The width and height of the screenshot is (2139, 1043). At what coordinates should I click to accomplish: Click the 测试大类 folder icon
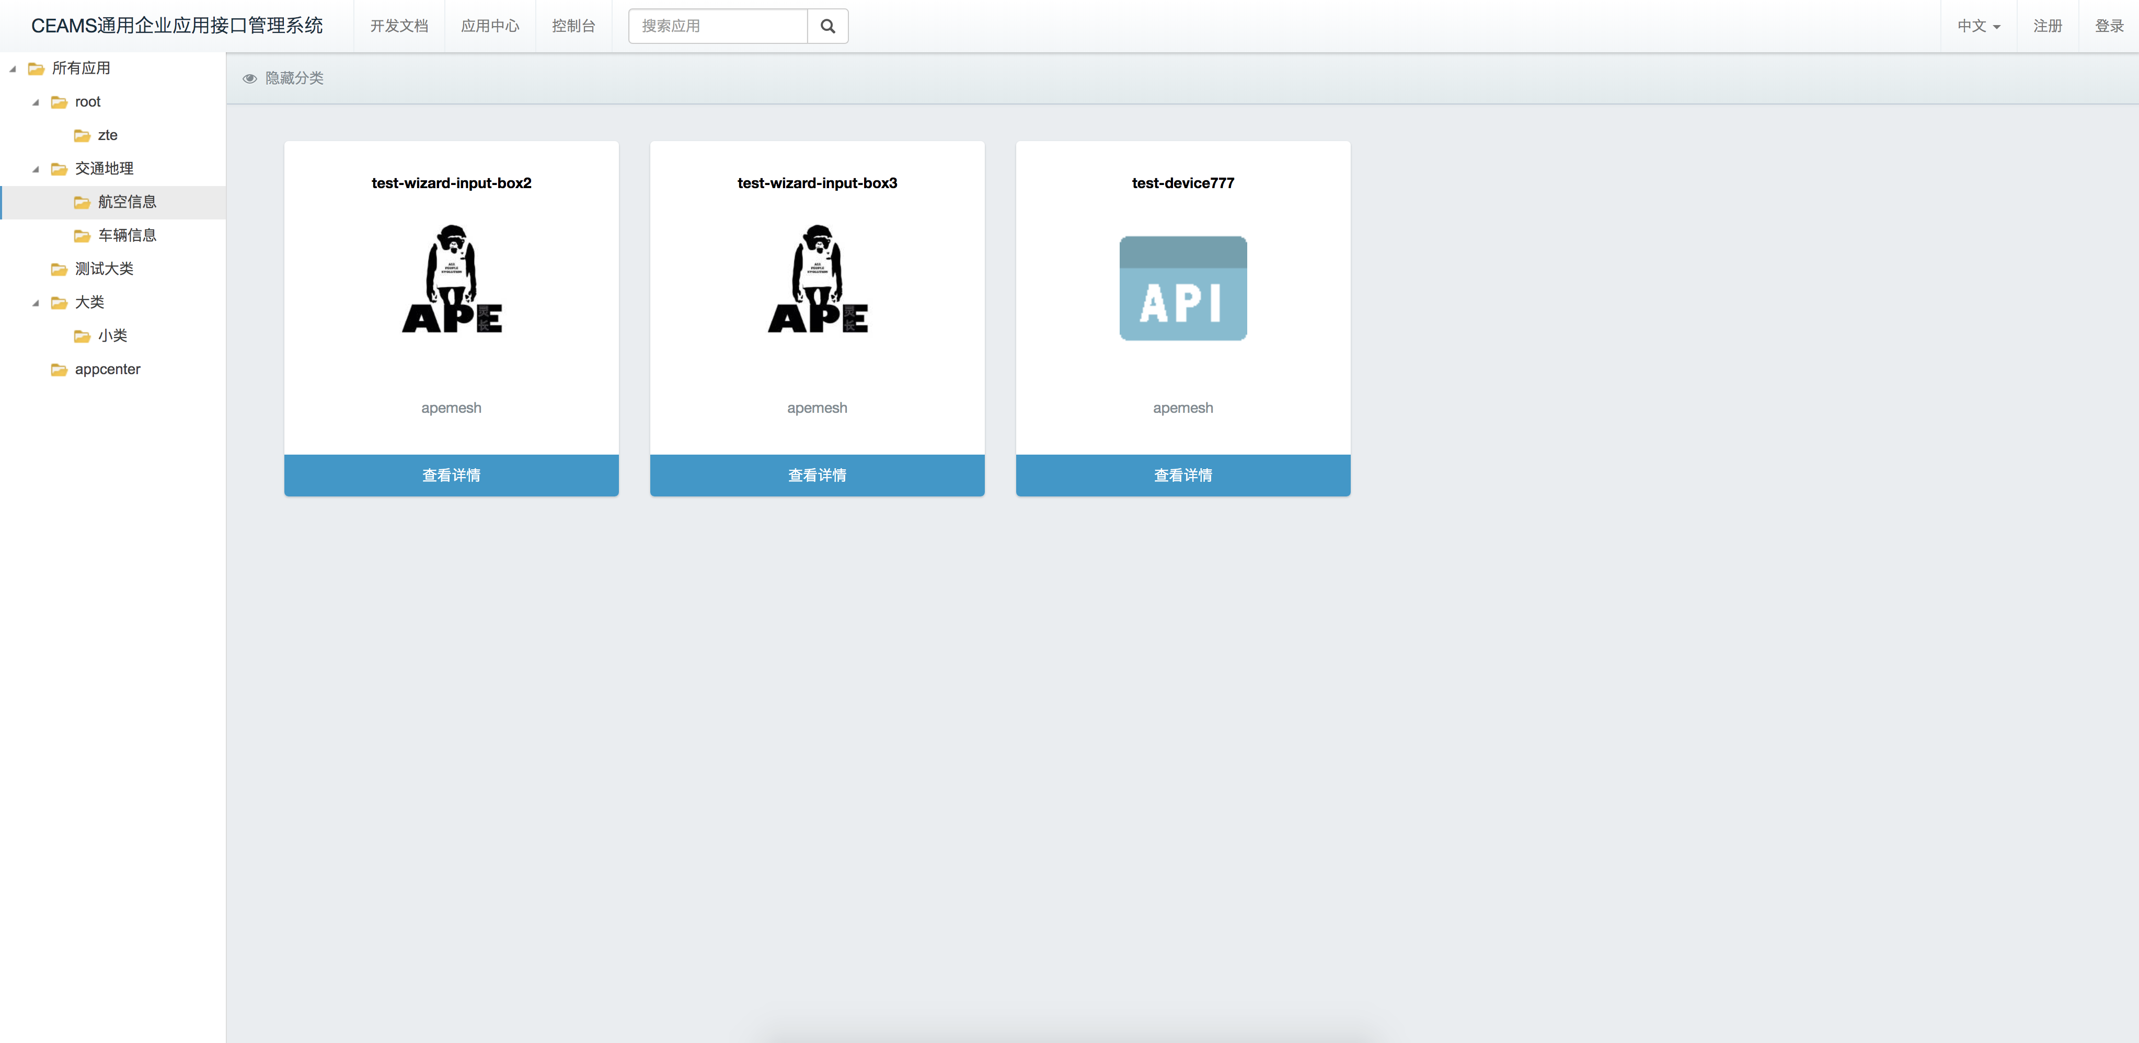pos(59,269)
